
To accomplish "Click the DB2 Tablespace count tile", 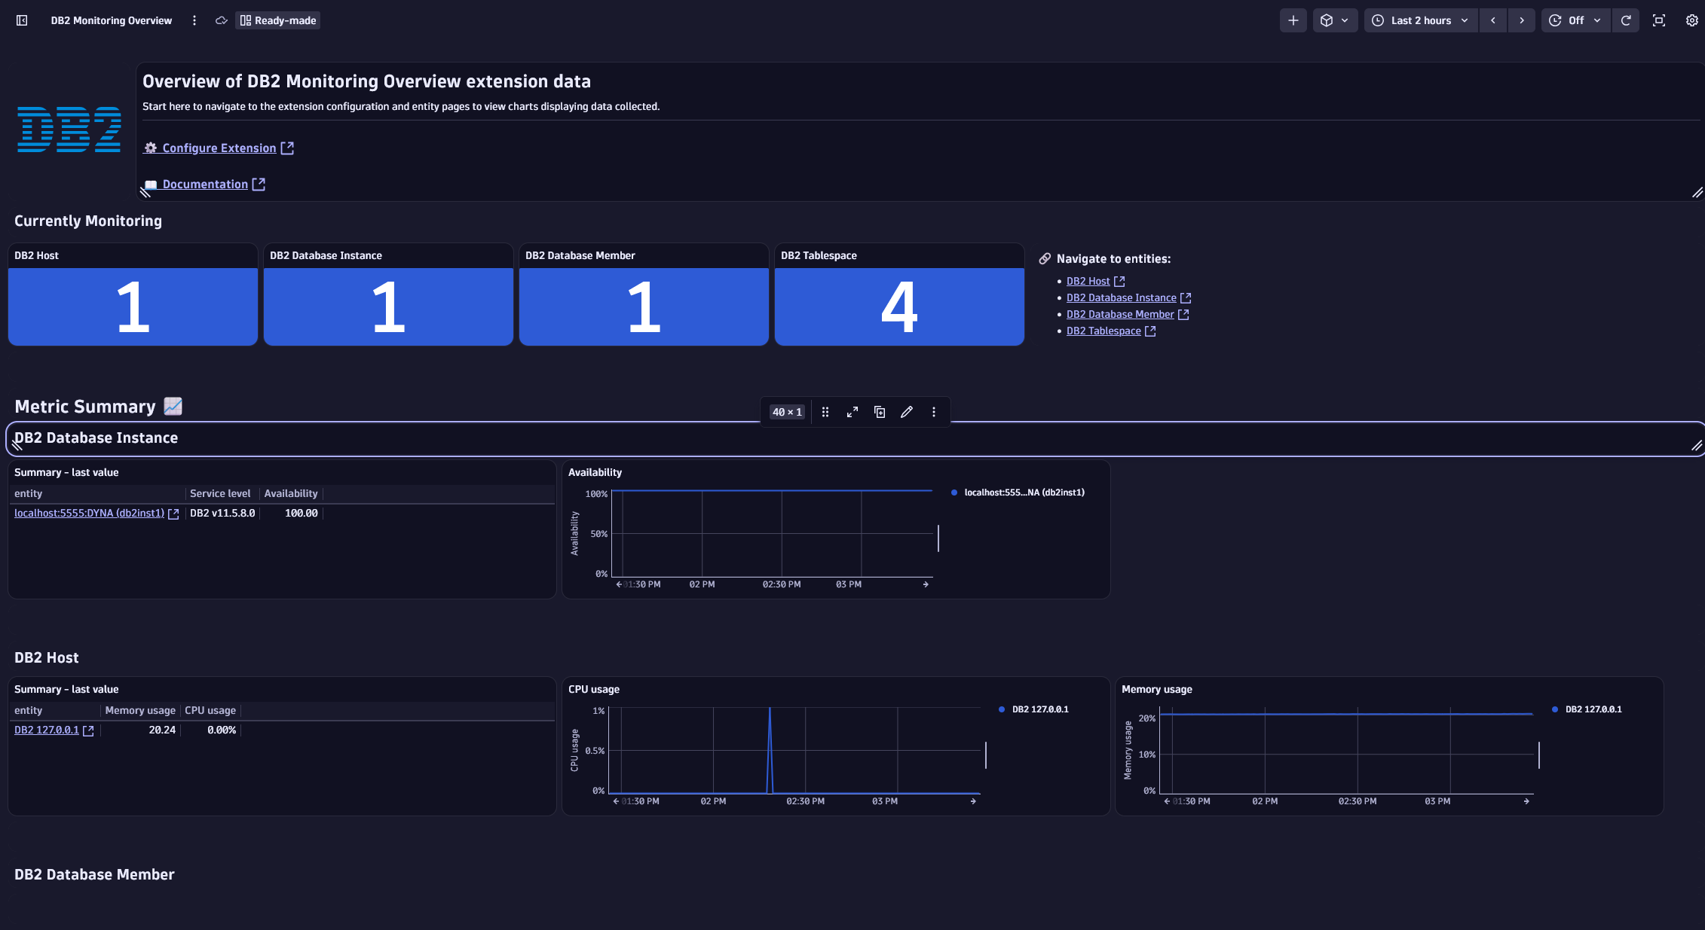I will [898, 306].
